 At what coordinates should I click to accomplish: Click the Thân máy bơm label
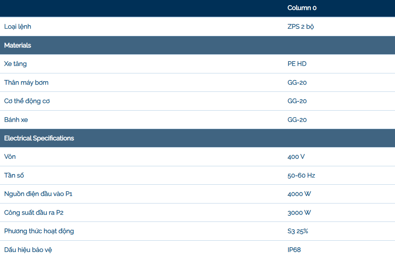tap(26, 83)
